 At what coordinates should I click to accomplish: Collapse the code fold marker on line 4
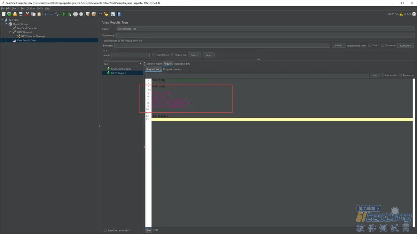coord(150,90)
